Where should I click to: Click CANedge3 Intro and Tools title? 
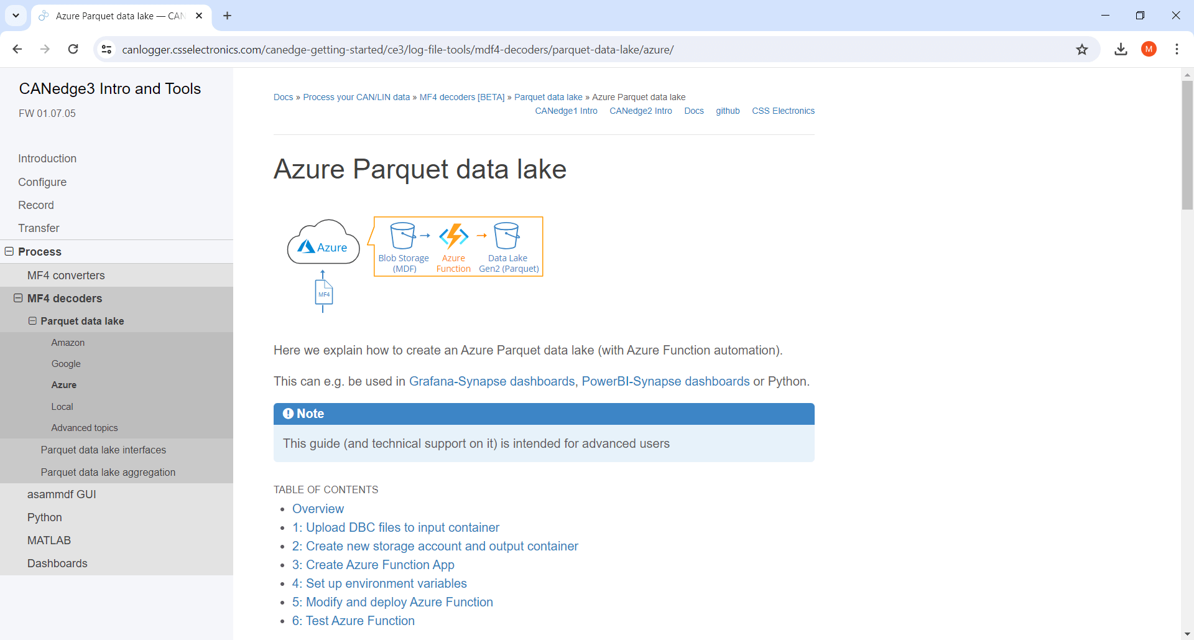[x=110, y=89]
